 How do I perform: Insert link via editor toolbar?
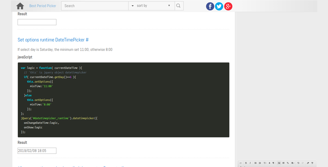(288, 163)
